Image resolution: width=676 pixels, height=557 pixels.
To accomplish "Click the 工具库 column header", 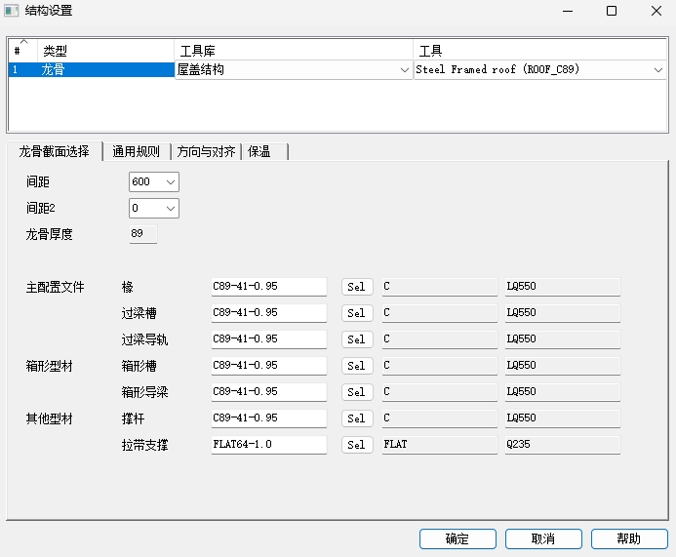I will pos(294,51).
